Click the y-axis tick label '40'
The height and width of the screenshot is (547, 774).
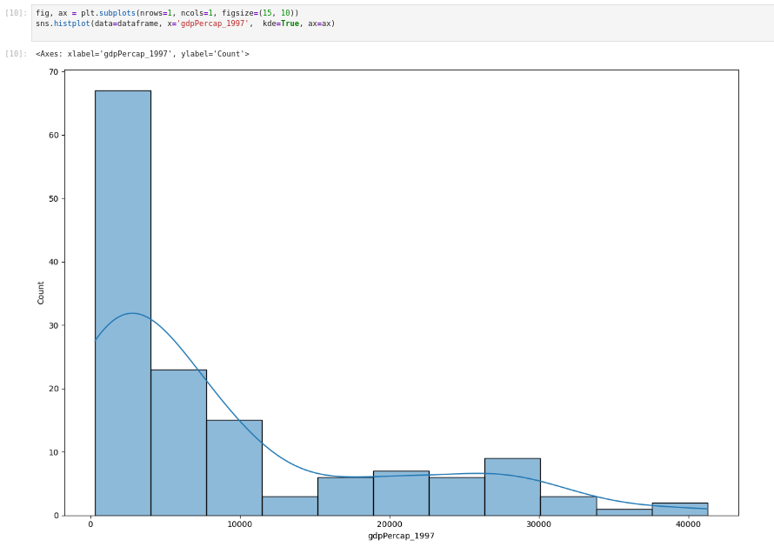click(x=54, y=262)
